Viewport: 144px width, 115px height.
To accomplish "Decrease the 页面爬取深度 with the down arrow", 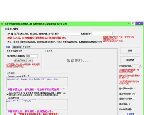I will [141, 67].
